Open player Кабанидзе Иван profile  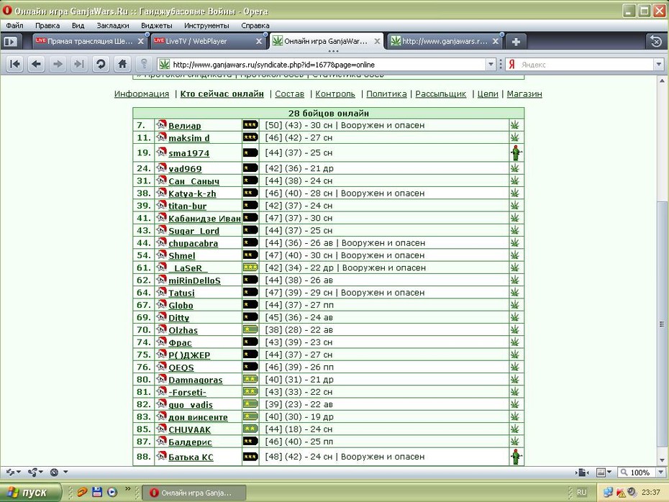point(205,219)
